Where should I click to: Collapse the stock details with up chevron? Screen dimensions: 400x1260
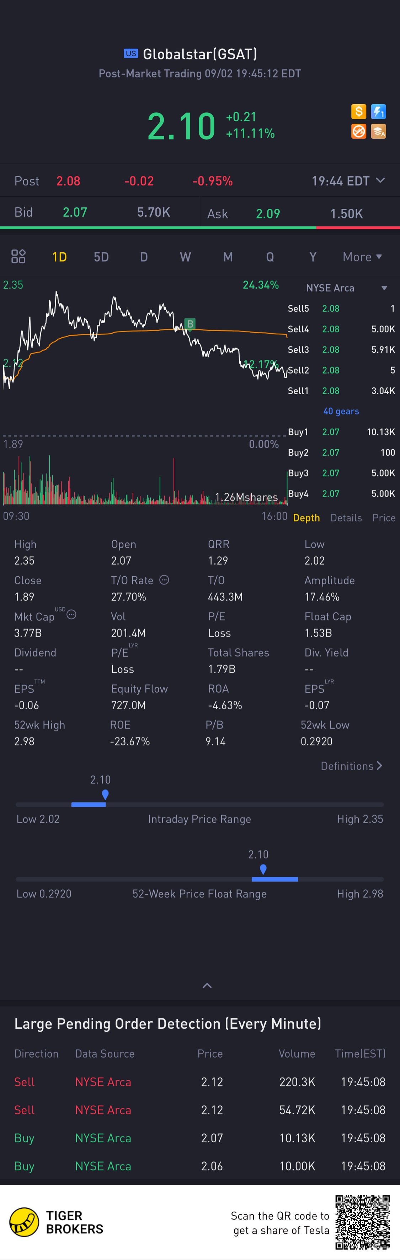207,986
